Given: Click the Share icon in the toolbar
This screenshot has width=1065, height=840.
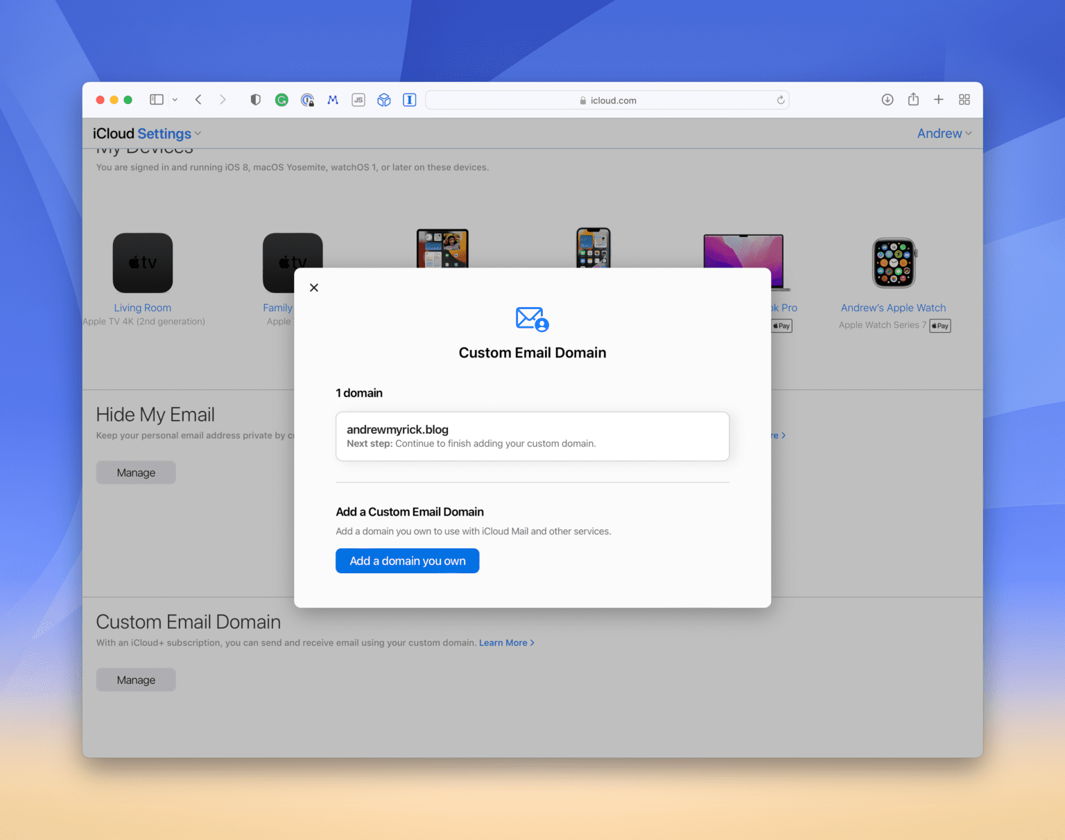Looking at the screenshot, I should coord(913,99).
